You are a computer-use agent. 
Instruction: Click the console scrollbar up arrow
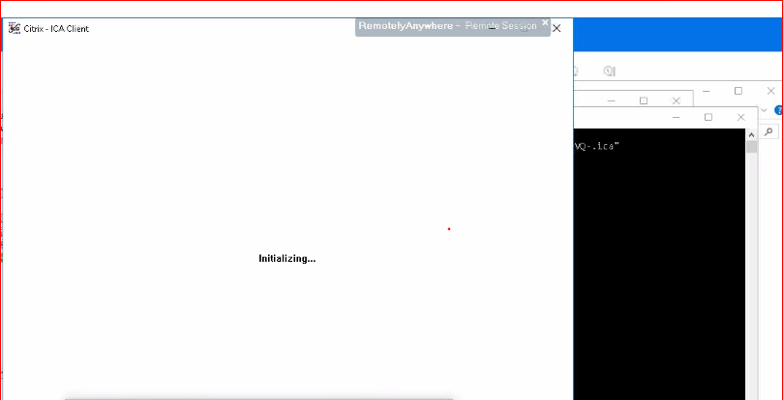click(x=752, y=134)
